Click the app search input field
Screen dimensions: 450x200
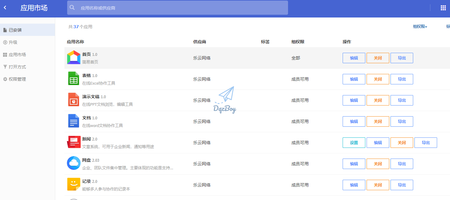177,8
